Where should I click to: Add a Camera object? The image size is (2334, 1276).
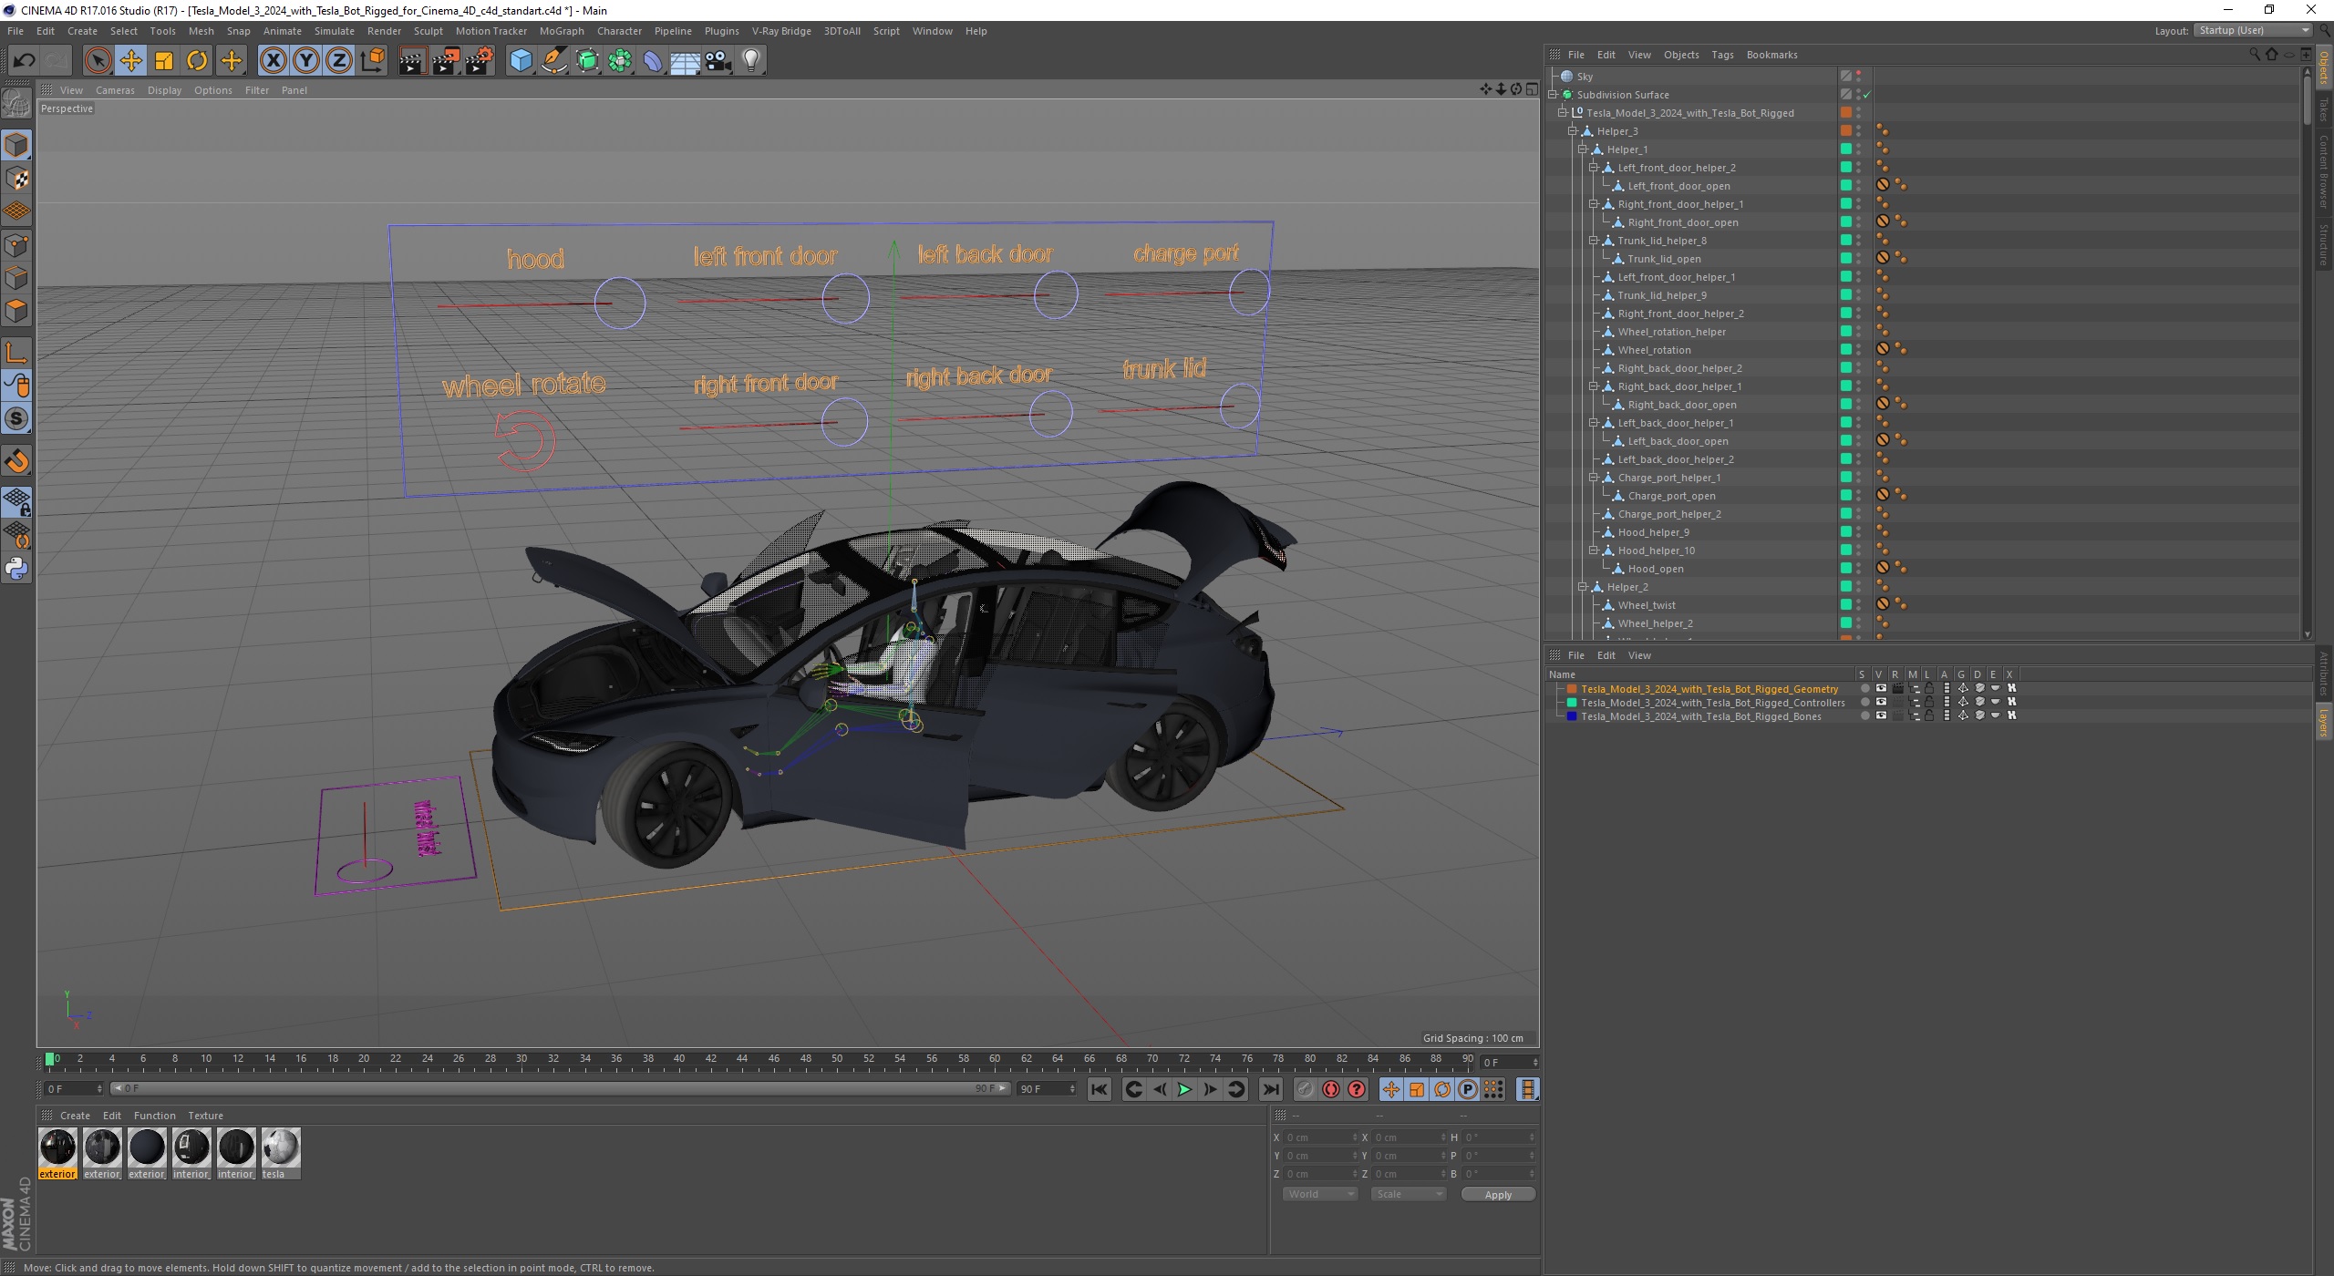pyautogui.click(x=718, y=61)
